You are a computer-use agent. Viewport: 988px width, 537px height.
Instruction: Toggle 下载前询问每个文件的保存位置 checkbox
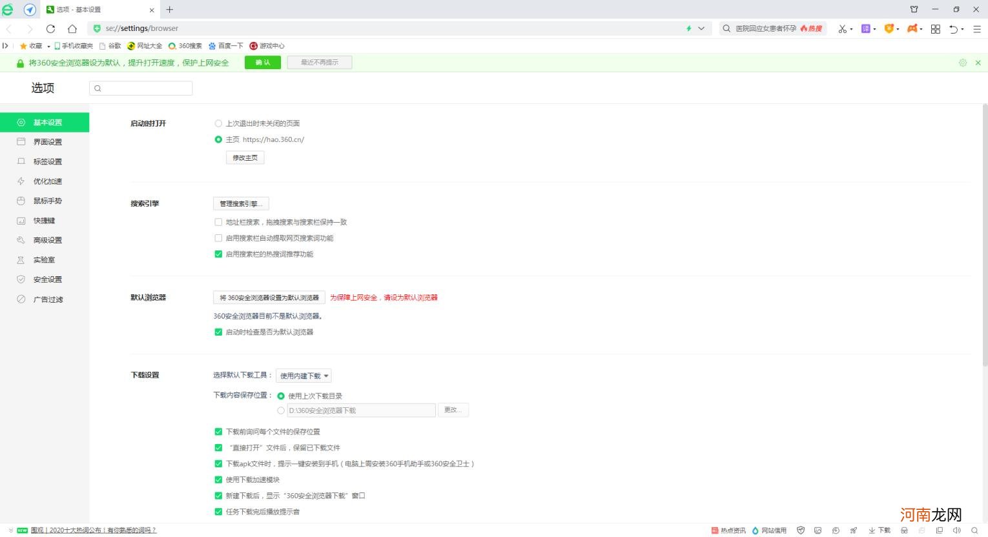(218, 432)
